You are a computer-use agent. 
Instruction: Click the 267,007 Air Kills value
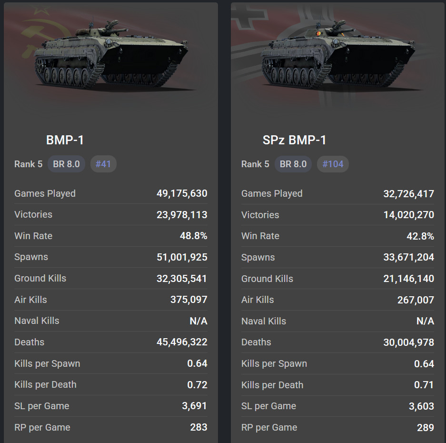click(x=416, y=300)
